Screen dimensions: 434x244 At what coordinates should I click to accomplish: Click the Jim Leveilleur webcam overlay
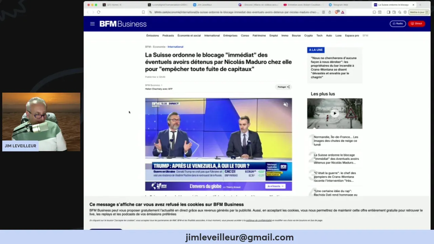point(41,122)
